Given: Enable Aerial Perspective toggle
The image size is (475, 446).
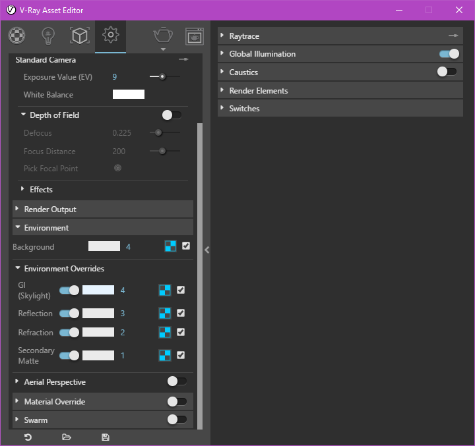Looking at the screenshot, I should [x=177, y=381].
